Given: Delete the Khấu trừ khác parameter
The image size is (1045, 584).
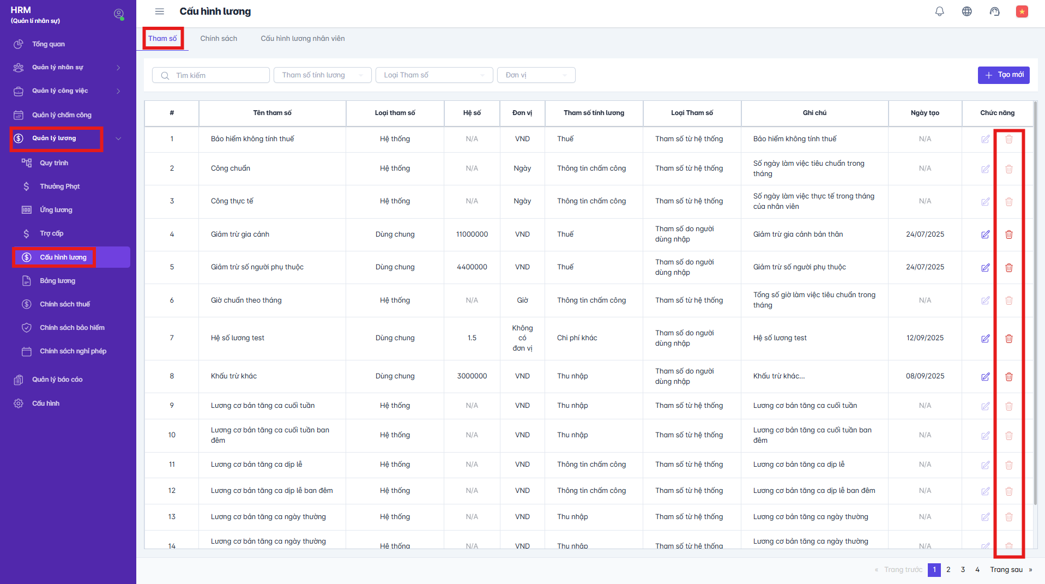Looking at the screenshot, I should click(1008, 377).
